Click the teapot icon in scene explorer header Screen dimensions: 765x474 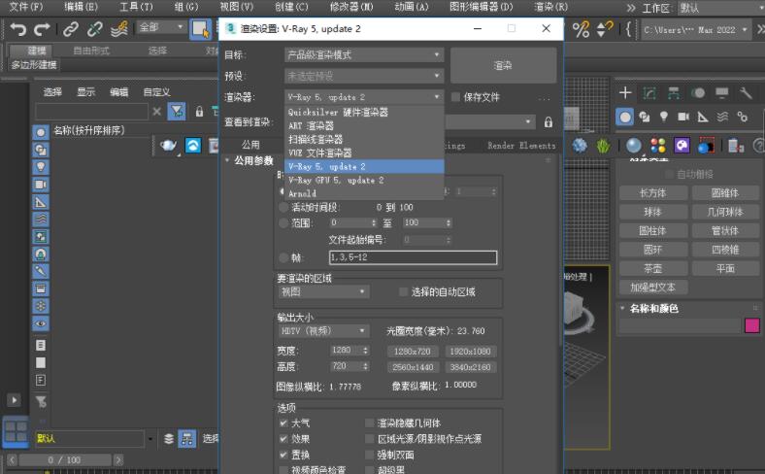click(x=169, y=145)
